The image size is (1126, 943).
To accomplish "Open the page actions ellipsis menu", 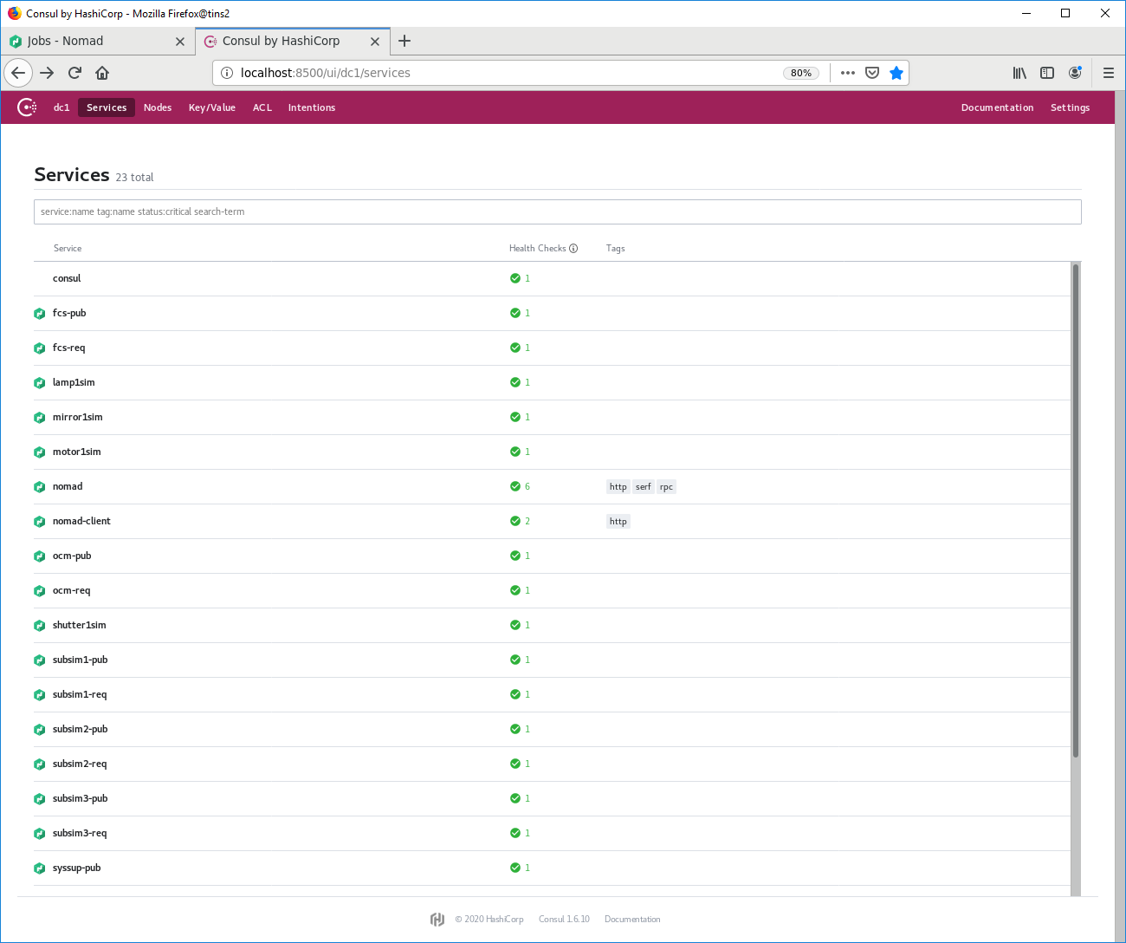I will point(848,73).
